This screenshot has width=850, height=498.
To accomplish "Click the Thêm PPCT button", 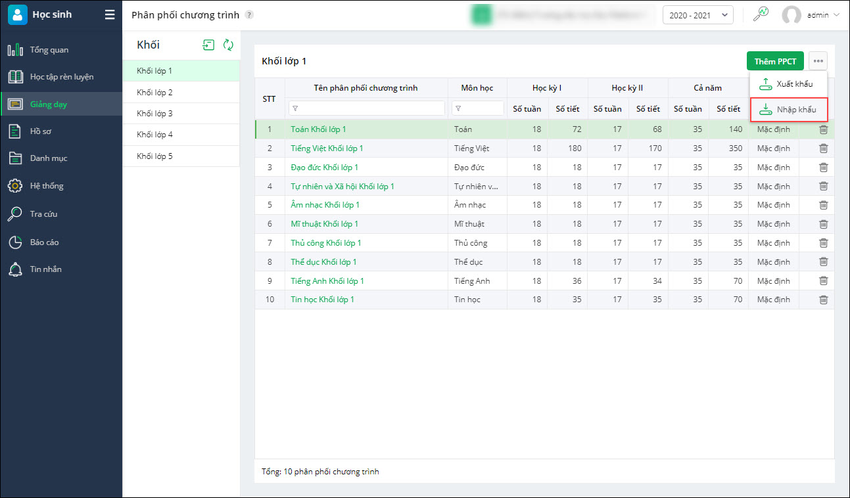I will click(775, 61).
